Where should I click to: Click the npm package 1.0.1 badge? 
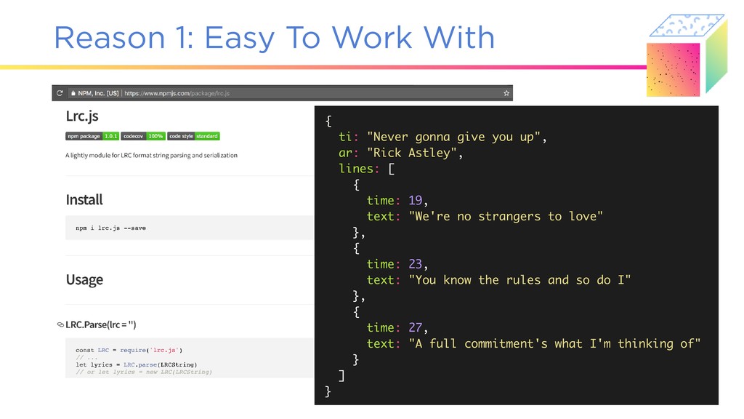tap(92, 136)
